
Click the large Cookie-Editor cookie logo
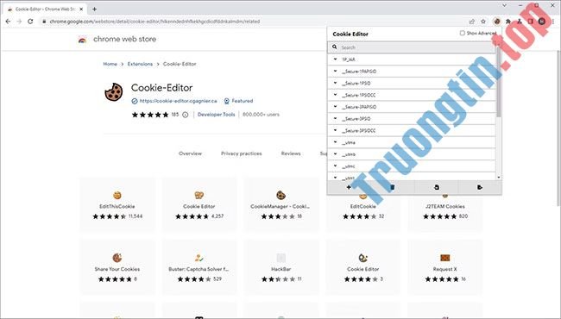pyautogui.click(x=114, y=92)
